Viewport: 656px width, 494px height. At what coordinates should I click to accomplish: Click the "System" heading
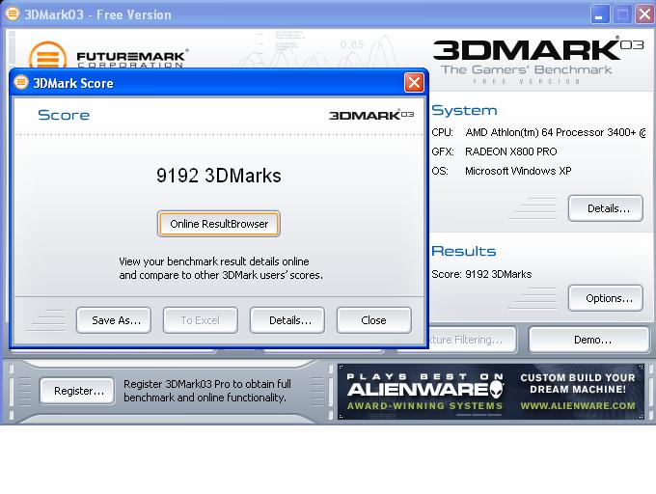pos(464,110)
